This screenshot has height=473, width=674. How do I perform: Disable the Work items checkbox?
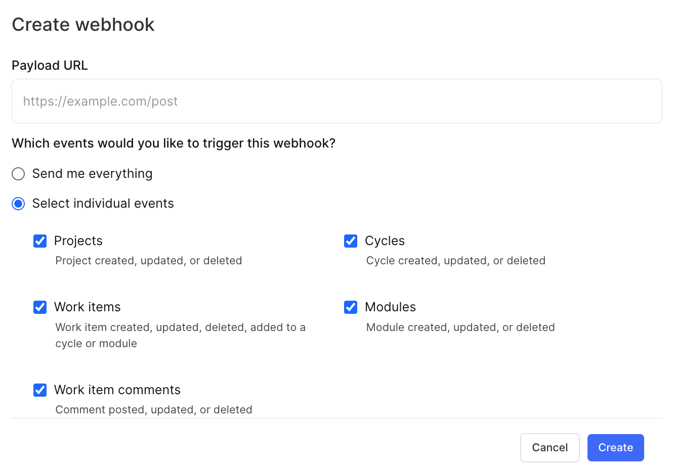[40, 307]
